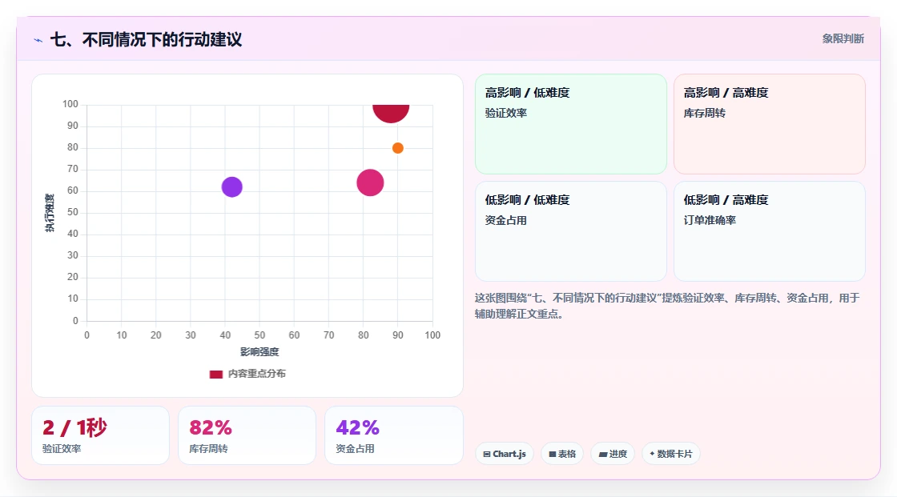
Task: Click the 进度 tag chip
Action: (613, 454)
